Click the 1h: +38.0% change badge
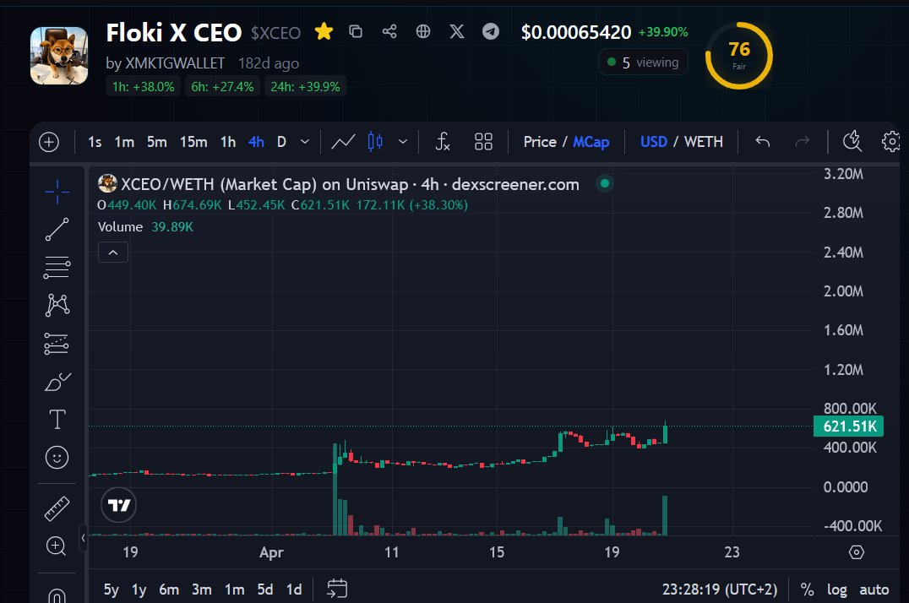 click(143, 86)
